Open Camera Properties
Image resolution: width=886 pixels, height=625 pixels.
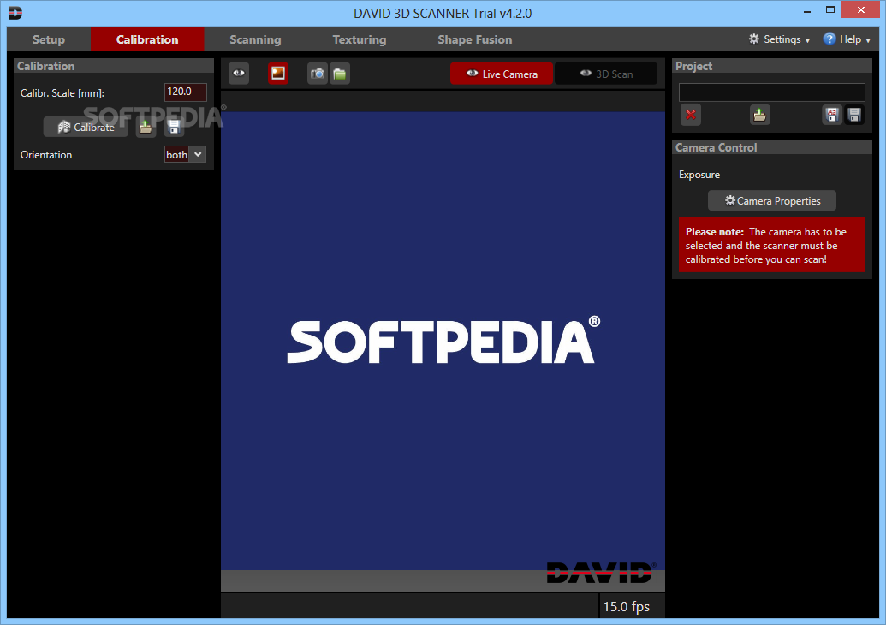[772, 200]
